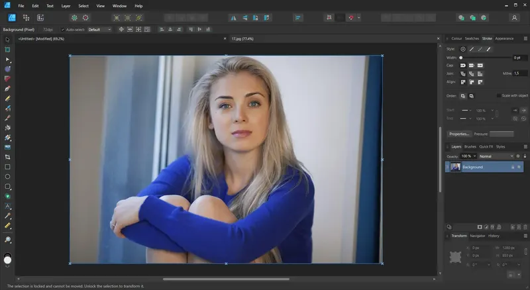530x290 pixels.
Task: Delete layer with trash icon
Action: click(525, 227)
